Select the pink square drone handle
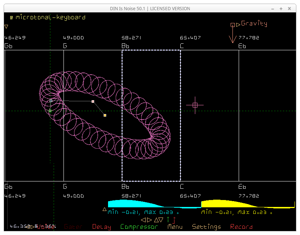 tap(93, 101)
